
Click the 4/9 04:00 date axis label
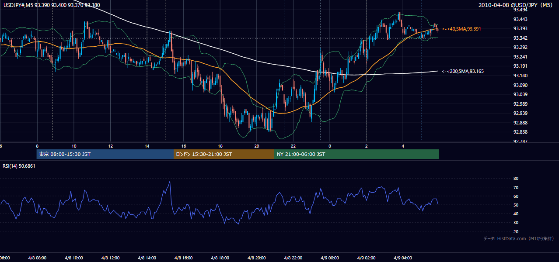[403, 258]
